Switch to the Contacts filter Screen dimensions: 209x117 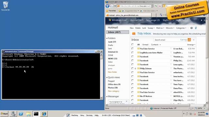point(154,45)
